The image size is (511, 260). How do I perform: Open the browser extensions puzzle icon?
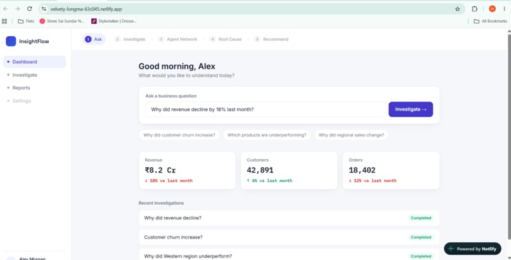pos(474,9)
